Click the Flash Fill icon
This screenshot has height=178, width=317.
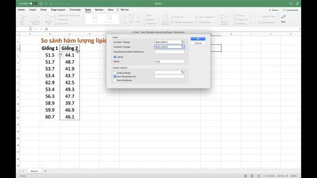(x=173, y=17)
